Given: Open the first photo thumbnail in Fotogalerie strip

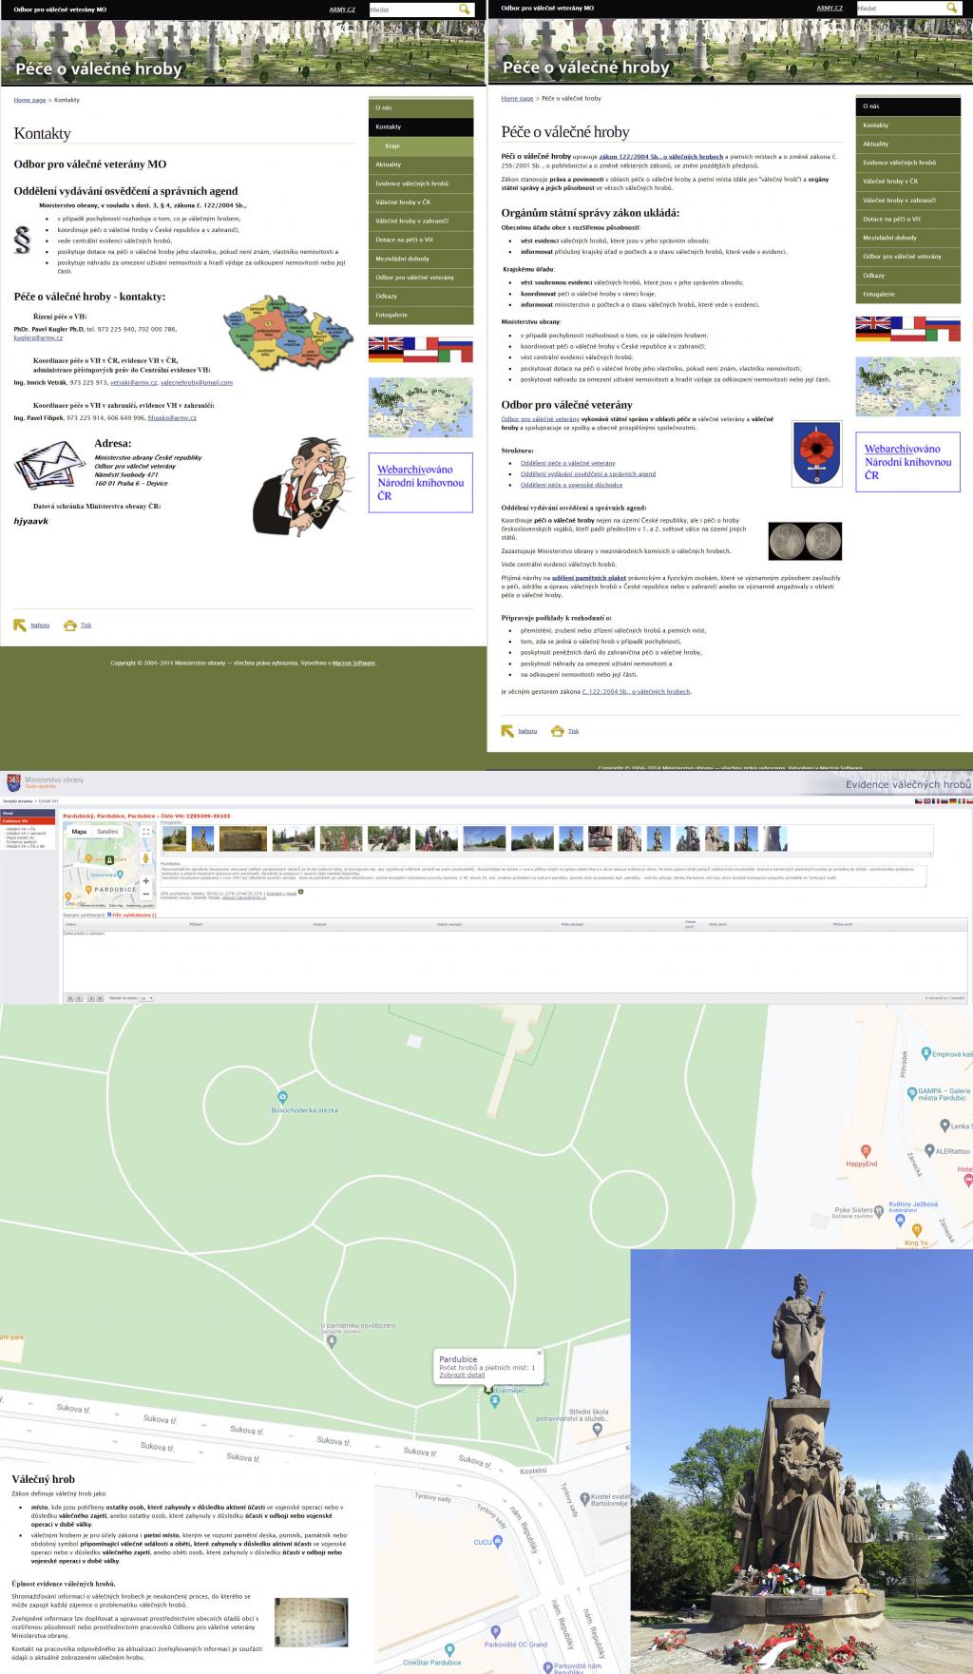Looking at the screenshot, I should (175, 837).
